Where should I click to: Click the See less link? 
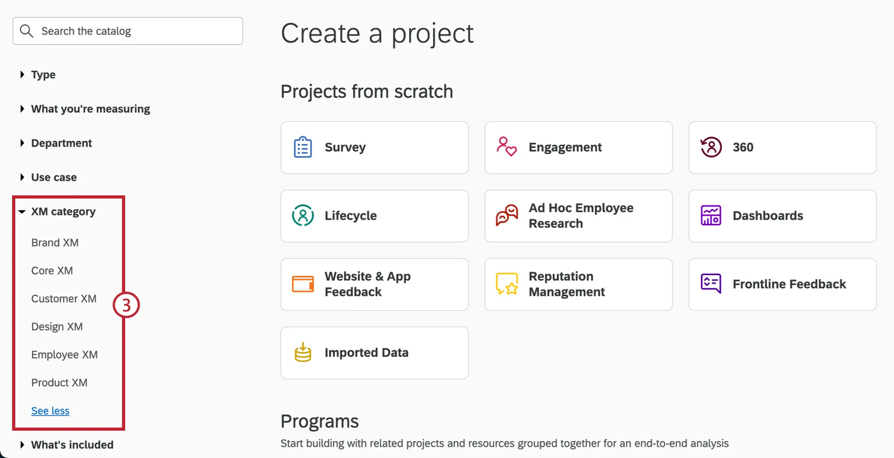point(50,411)
